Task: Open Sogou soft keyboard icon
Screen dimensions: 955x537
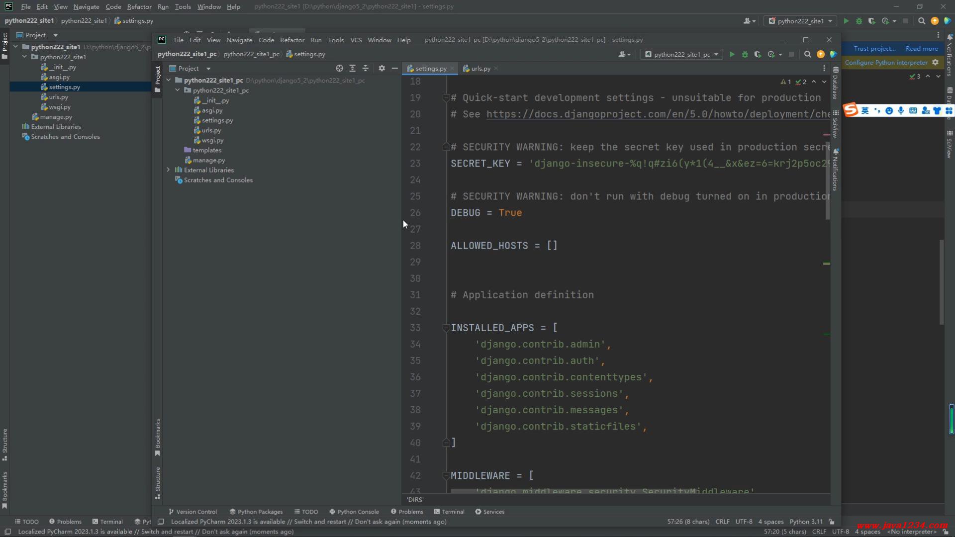Action: click(x=913, y=110)
